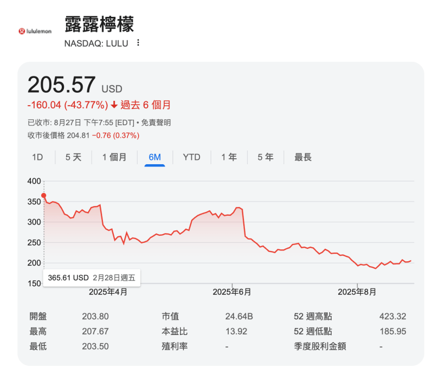
Task: Select the 5 年 range tab
Action: pos(266,157)
